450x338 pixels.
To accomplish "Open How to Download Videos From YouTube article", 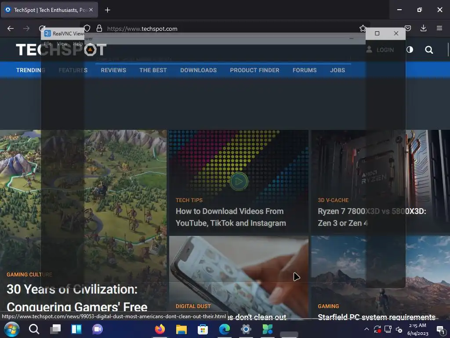I will point(231,217).
